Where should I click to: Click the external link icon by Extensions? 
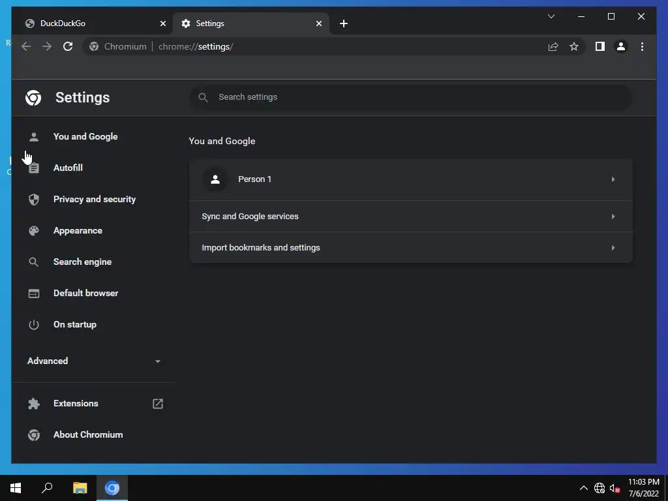[x=158, y=403]
